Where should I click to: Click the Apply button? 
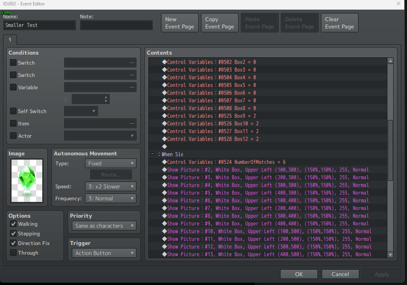coord(382,274)
